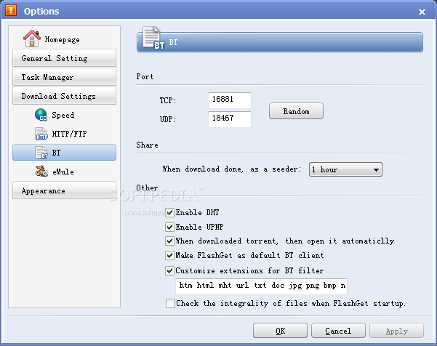The width and height of the screenshot is (437, 346).
Task: Confirm settings with OK button
Action: coord(280,331)
